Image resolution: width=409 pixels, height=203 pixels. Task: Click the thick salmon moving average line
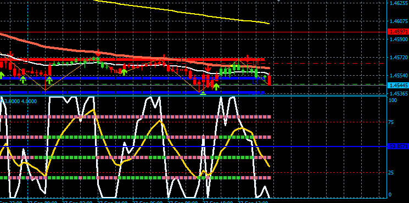tap(131, 55)
